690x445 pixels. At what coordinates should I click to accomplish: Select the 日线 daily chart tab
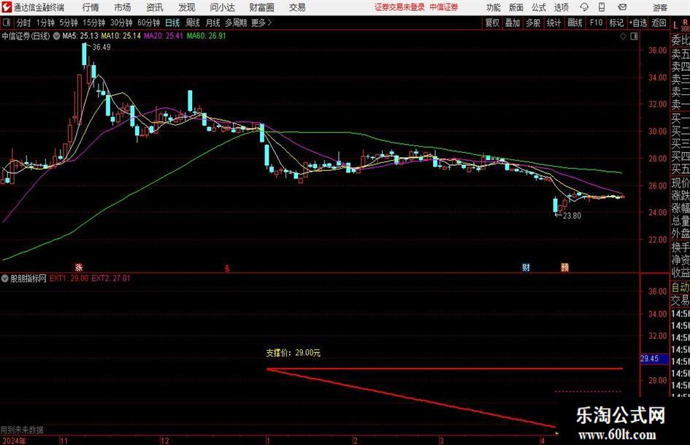click(172, 23)
